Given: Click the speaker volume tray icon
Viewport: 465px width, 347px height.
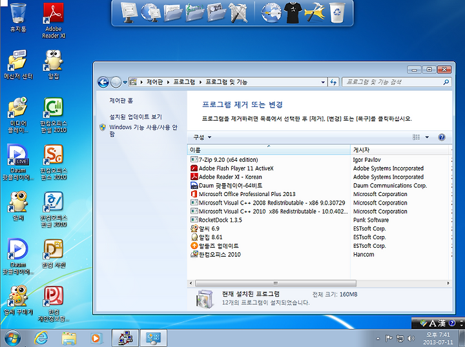Looking at the screenshot, I should pos(411,338).
